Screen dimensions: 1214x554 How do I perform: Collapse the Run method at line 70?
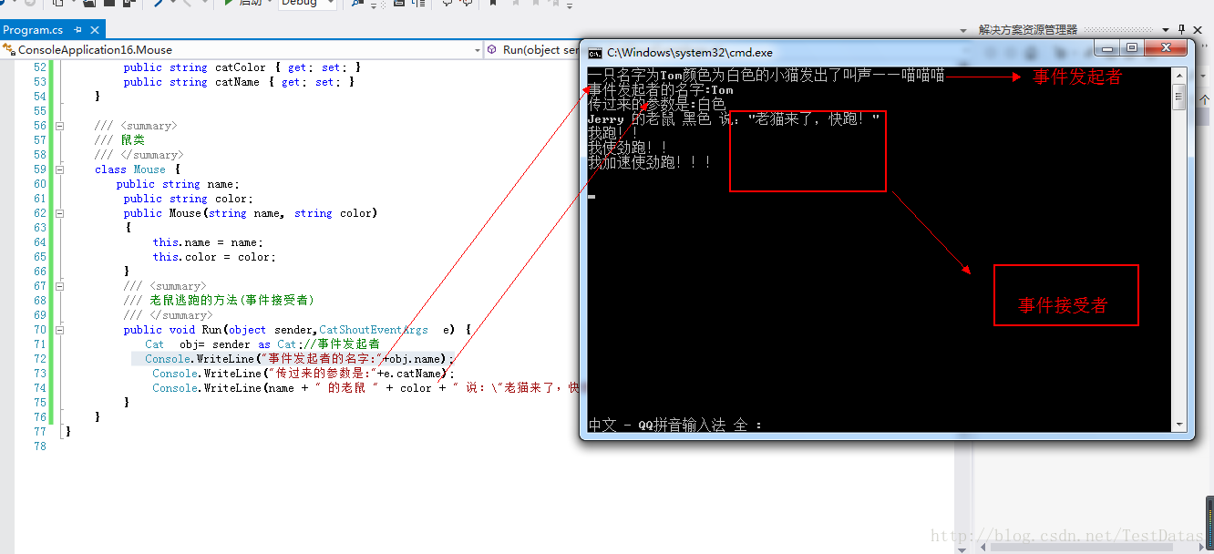pyautogui.click(x=60, y=330)
